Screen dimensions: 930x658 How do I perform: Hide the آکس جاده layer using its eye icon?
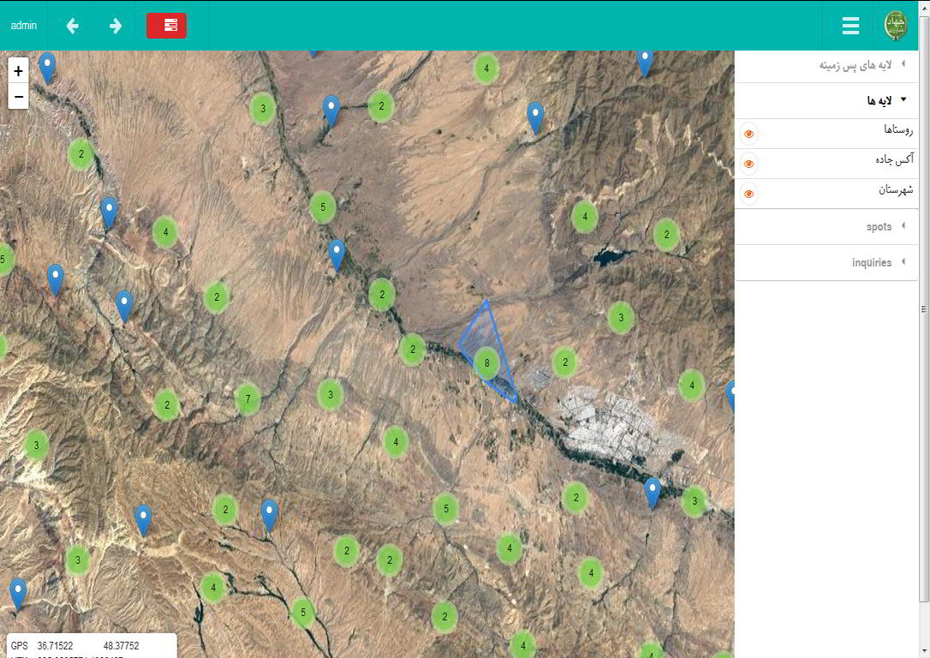click(x=749, y=164)
